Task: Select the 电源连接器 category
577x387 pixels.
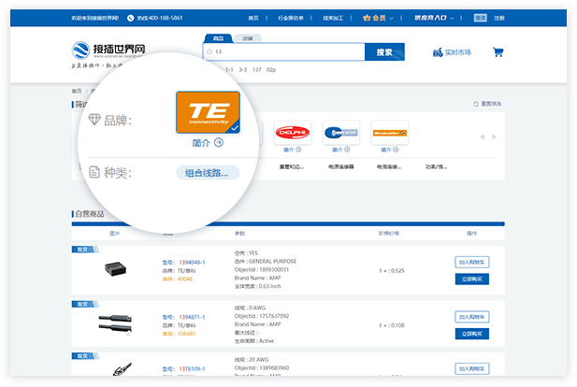Action: click(x=340, y=166)
